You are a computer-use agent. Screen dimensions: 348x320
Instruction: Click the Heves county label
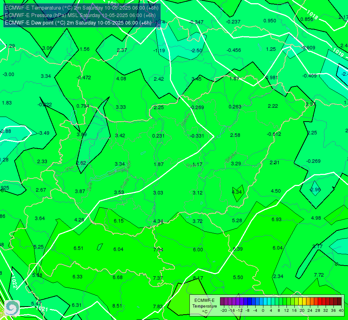point(186,119)
